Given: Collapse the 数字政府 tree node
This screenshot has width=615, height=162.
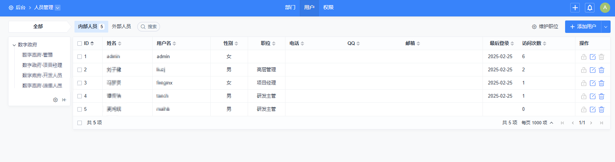Looking at the screenshot, I should pyautogui.click(x=14, y=45).
